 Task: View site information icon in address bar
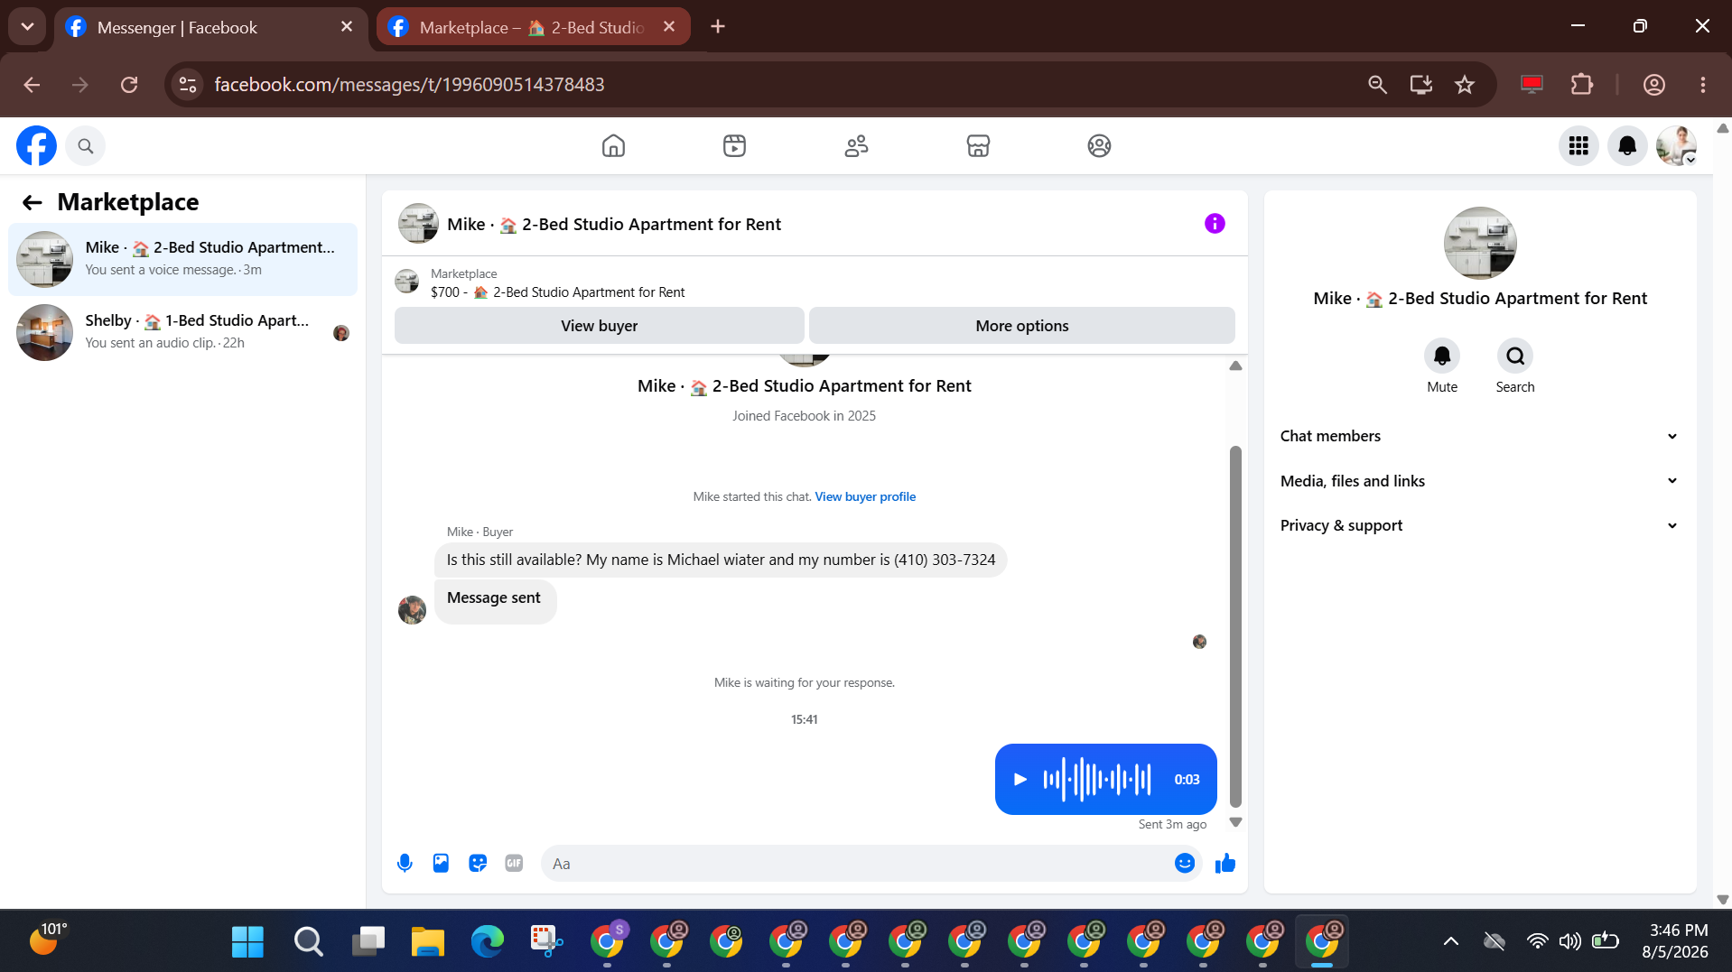188,85
